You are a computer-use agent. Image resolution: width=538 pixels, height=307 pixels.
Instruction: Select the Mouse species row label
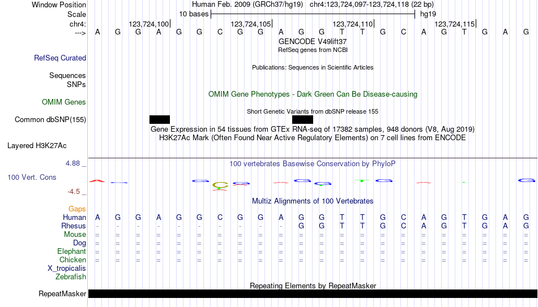click(x=75, y=235)
